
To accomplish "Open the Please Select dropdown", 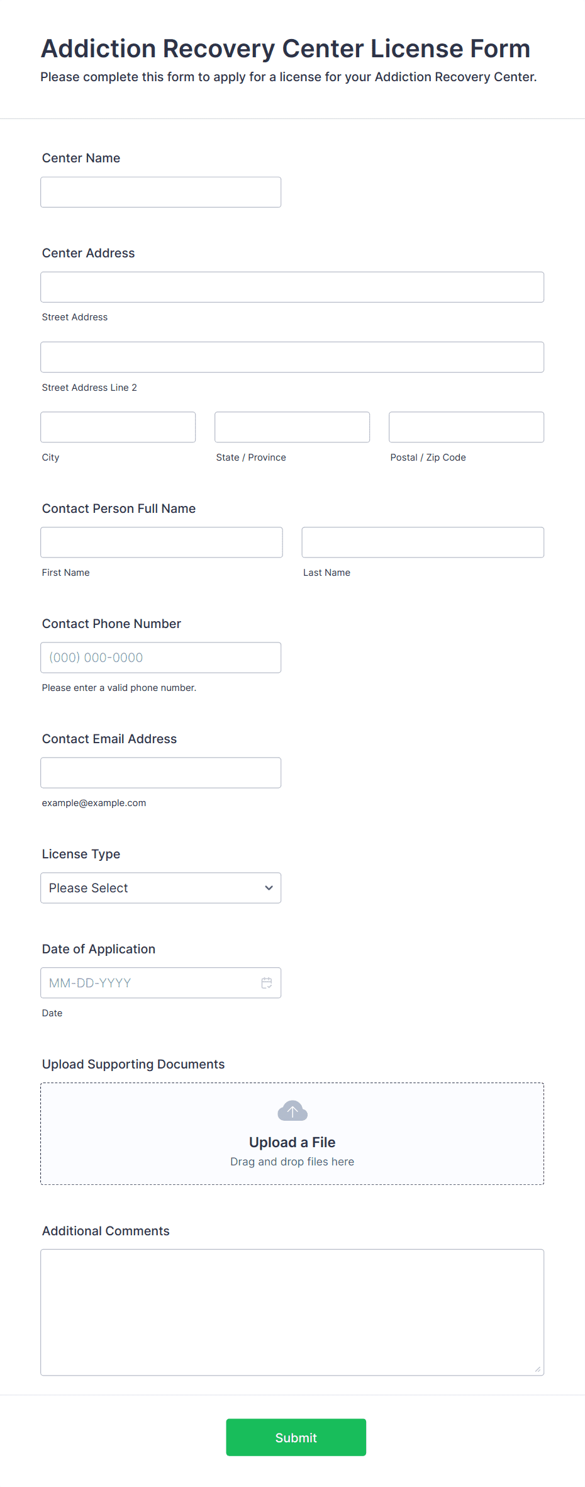I will [x=161, y=888].
